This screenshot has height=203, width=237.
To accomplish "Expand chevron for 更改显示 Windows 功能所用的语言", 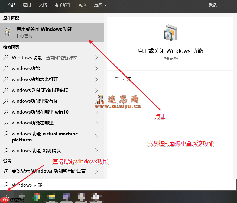I will click(96, 171).
